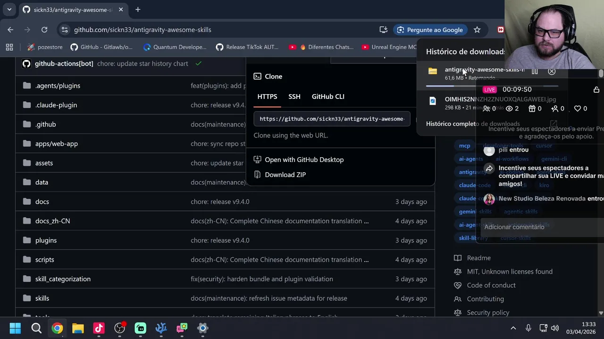The height and width of the screenshot is (339, 604).
Task: Open the SourceTree-style blue taskbar app icon
Action: 161,328
